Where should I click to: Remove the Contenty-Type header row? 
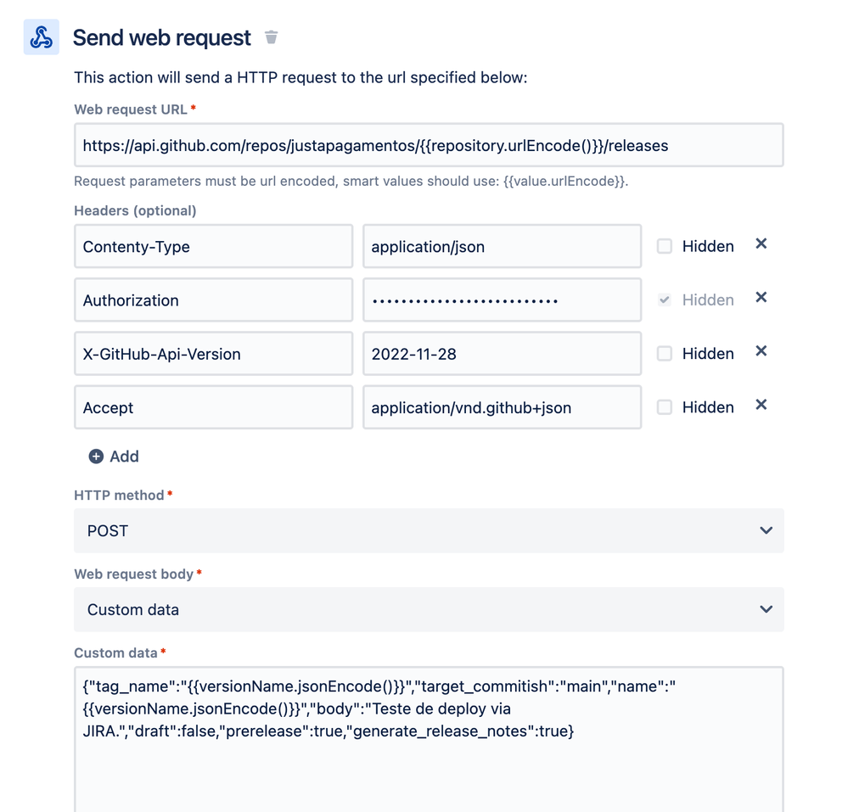click(x=761, y=244)
